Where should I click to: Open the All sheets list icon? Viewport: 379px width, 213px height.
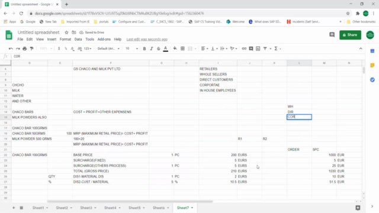[21, 208]
